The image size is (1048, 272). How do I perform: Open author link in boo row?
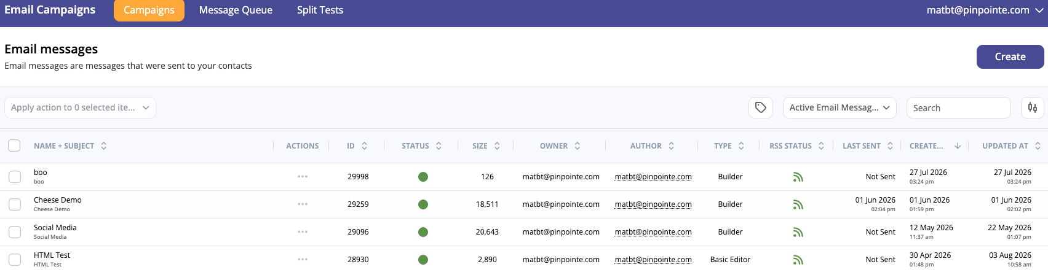(x=653, y=177)
